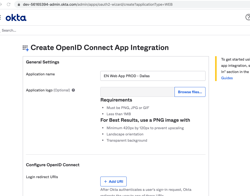The height and width of the screenshot is (196, 250).
Task: Click the Application name text field
Action: coord(153,76)
